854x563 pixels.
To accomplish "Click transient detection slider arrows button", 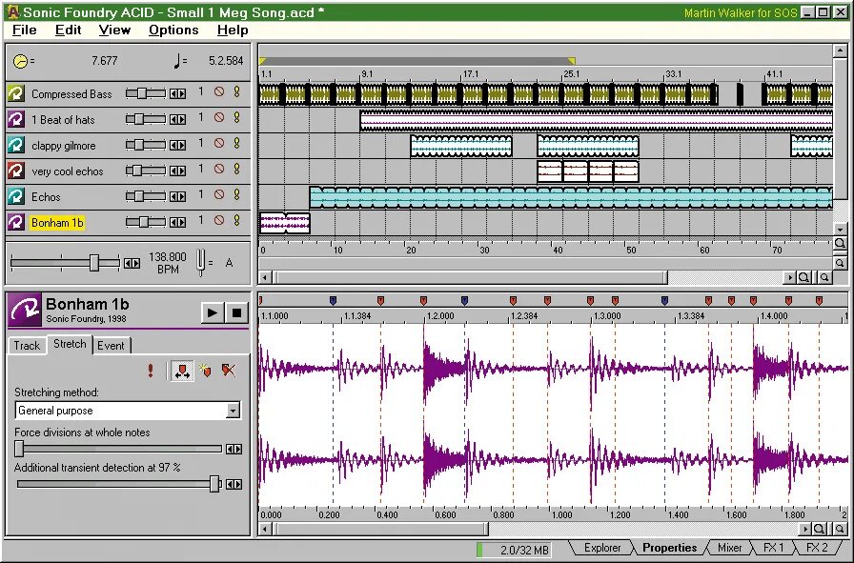I will (234, 485).
